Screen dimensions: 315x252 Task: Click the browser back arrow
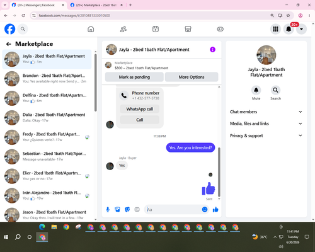6,16
